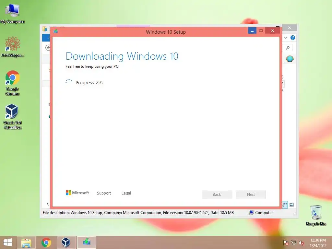Open the network tray icon
Viewport: 332px width, 249px height.
pos(294,243)
